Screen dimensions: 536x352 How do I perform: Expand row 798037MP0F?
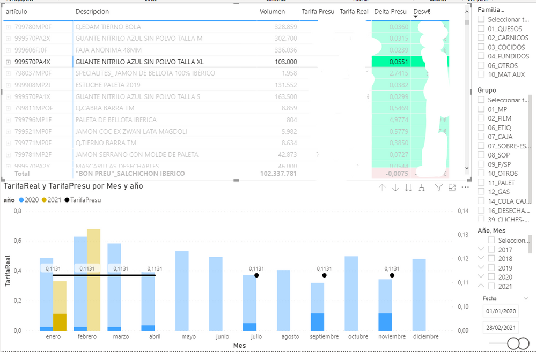tap(8, 73)
